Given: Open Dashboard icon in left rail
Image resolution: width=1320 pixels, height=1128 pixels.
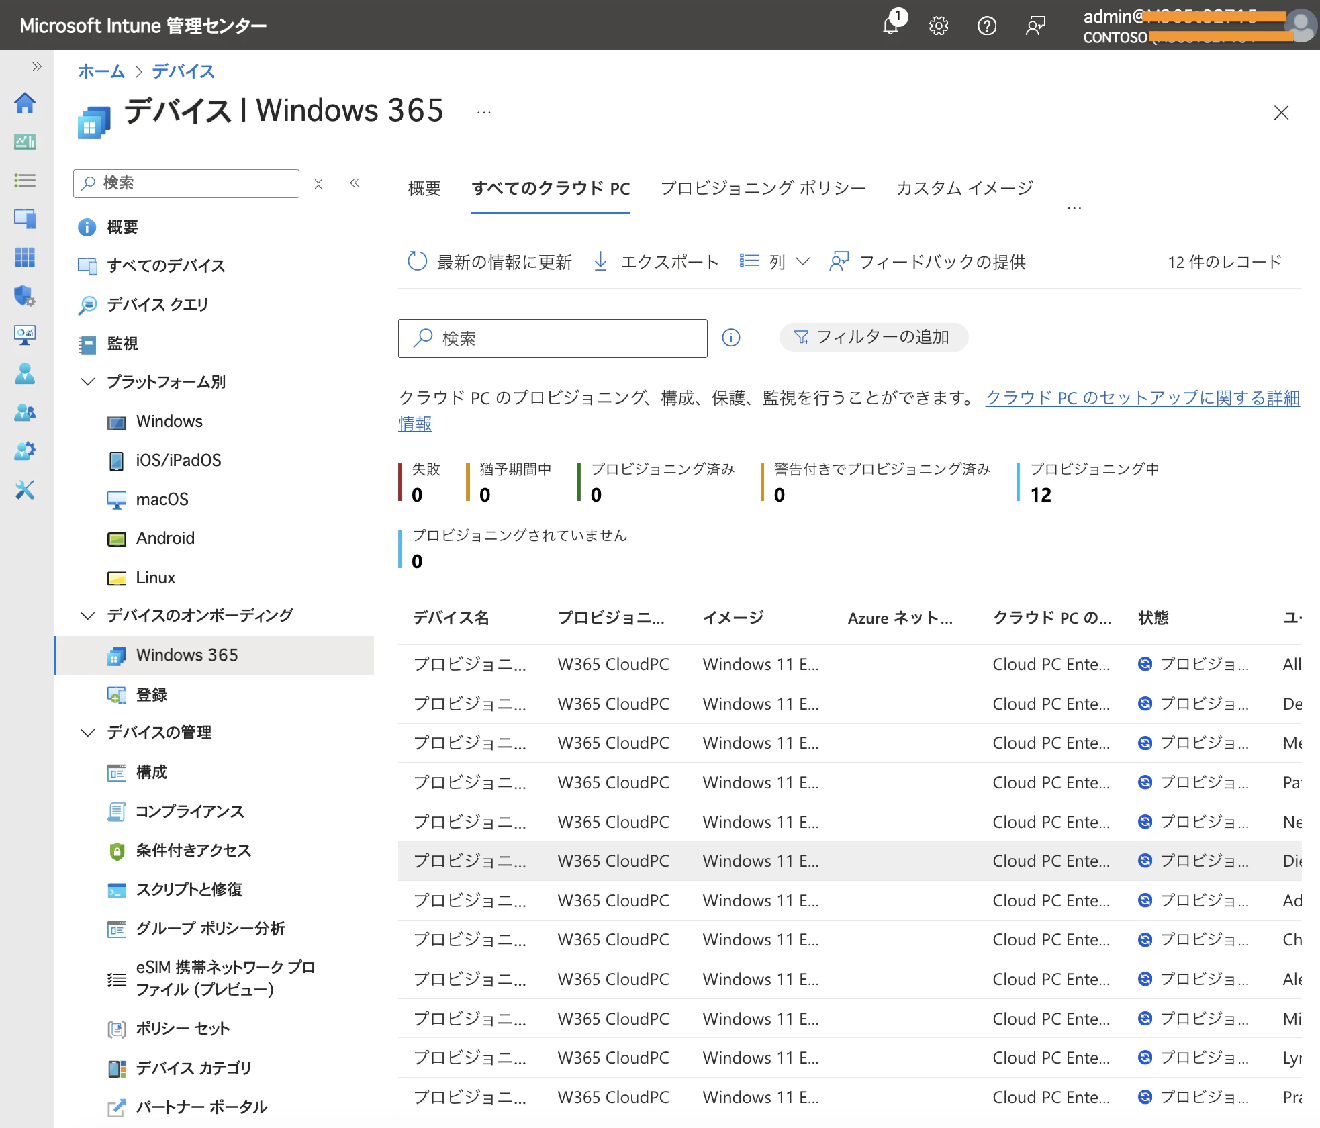Looking at the screenshot, I should pyautogui.click(x=25, y=142).
